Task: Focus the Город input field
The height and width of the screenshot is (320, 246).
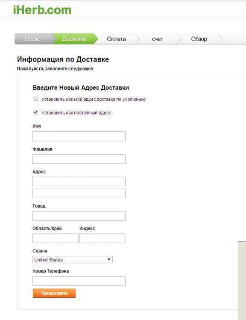Action: tap(79, 216)
